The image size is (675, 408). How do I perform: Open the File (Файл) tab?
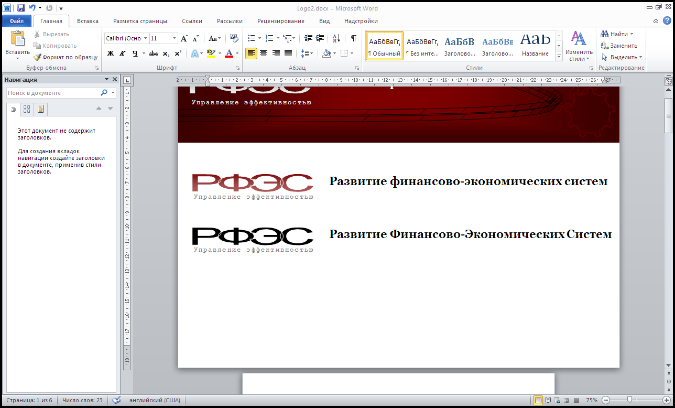17,21
